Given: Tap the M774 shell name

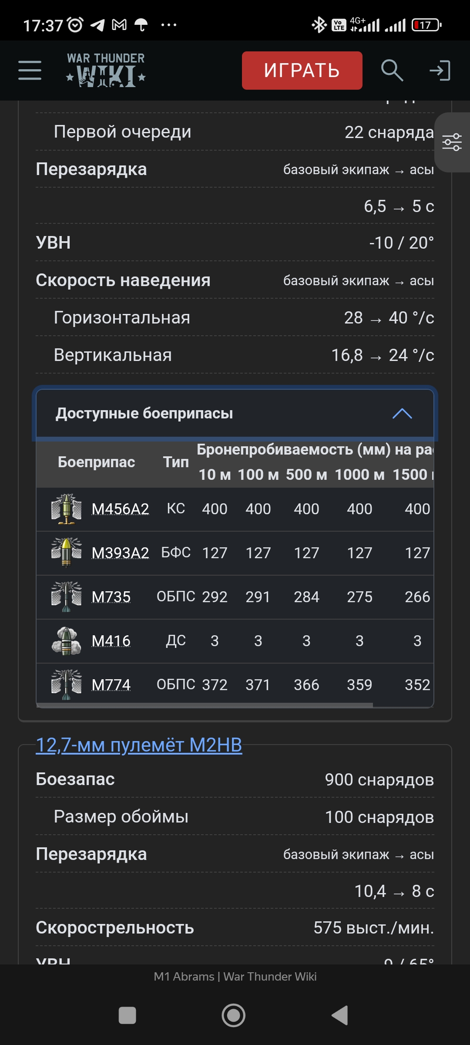Looking at the screenshot, I should tap(111, 685).
